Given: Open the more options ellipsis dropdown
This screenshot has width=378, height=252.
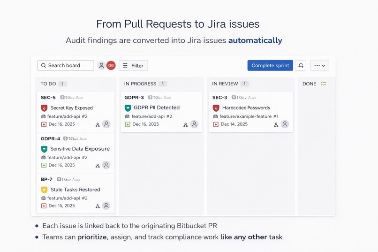Looking at the screenshot, I should click(x=319, y=65).
